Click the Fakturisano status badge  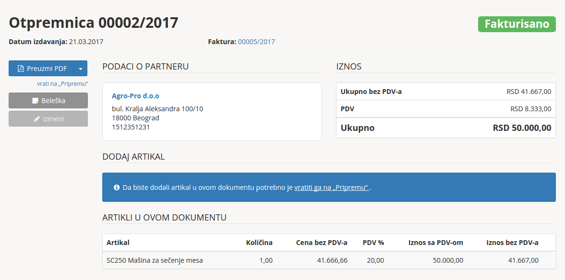517,24
